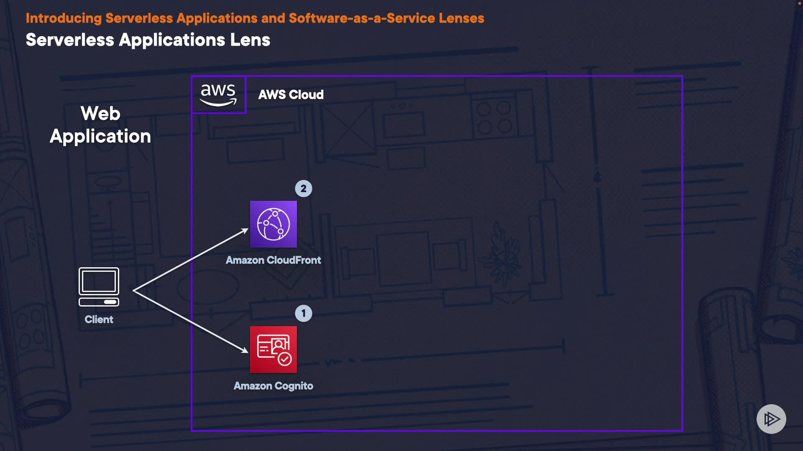
Task: Select the Amazon Cognito text label
Action: pyautogui.click(x=274, y=386)
